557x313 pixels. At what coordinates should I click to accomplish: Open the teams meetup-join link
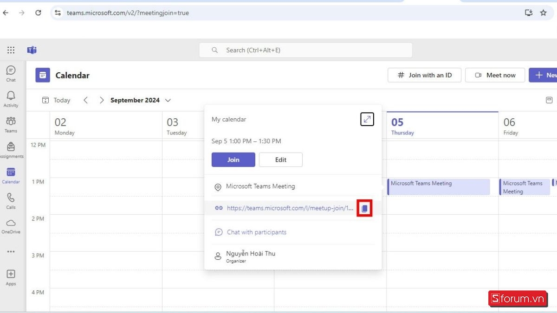290,208
